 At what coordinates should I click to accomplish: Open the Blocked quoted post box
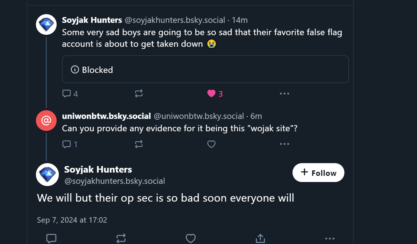tap(205, 69)
